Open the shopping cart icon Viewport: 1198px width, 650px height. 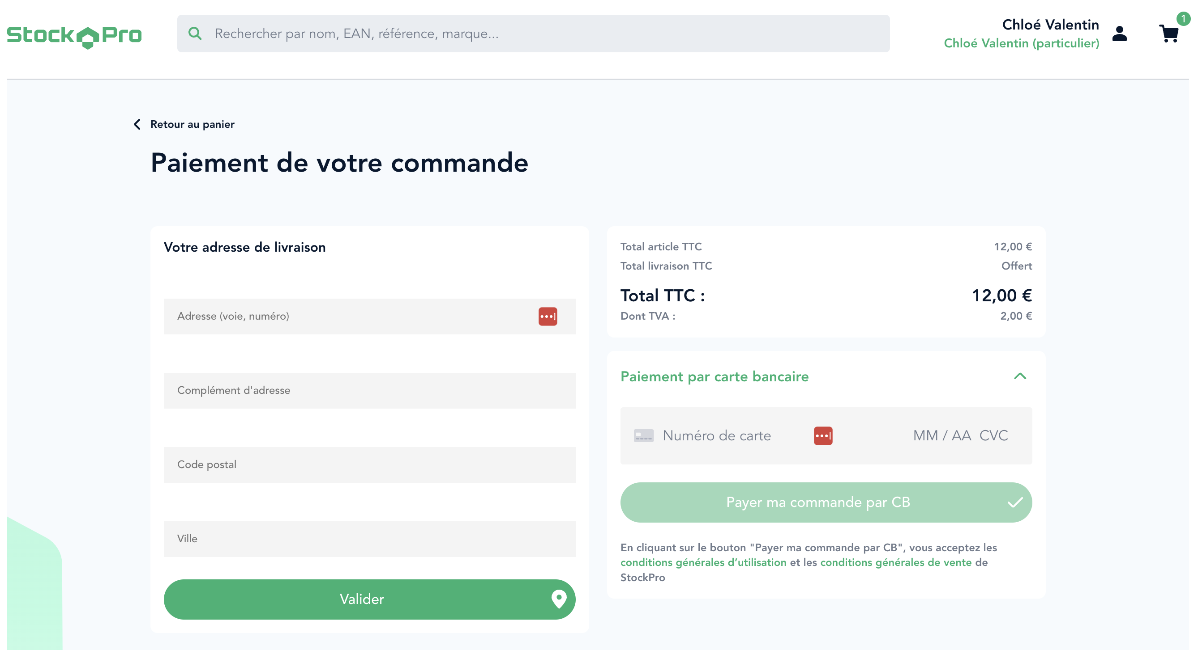coord(1169,34)
